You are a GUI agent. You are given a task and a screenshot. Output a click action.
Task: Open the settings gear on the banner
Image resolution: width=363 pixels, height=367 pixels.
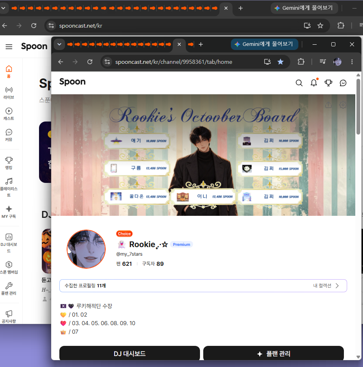(343, 105)
